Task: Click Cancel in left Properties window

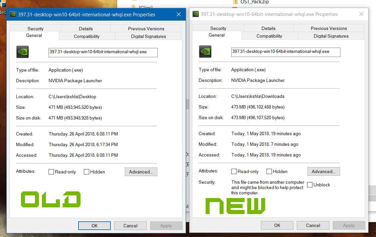Action: click(x=130, y=226)
